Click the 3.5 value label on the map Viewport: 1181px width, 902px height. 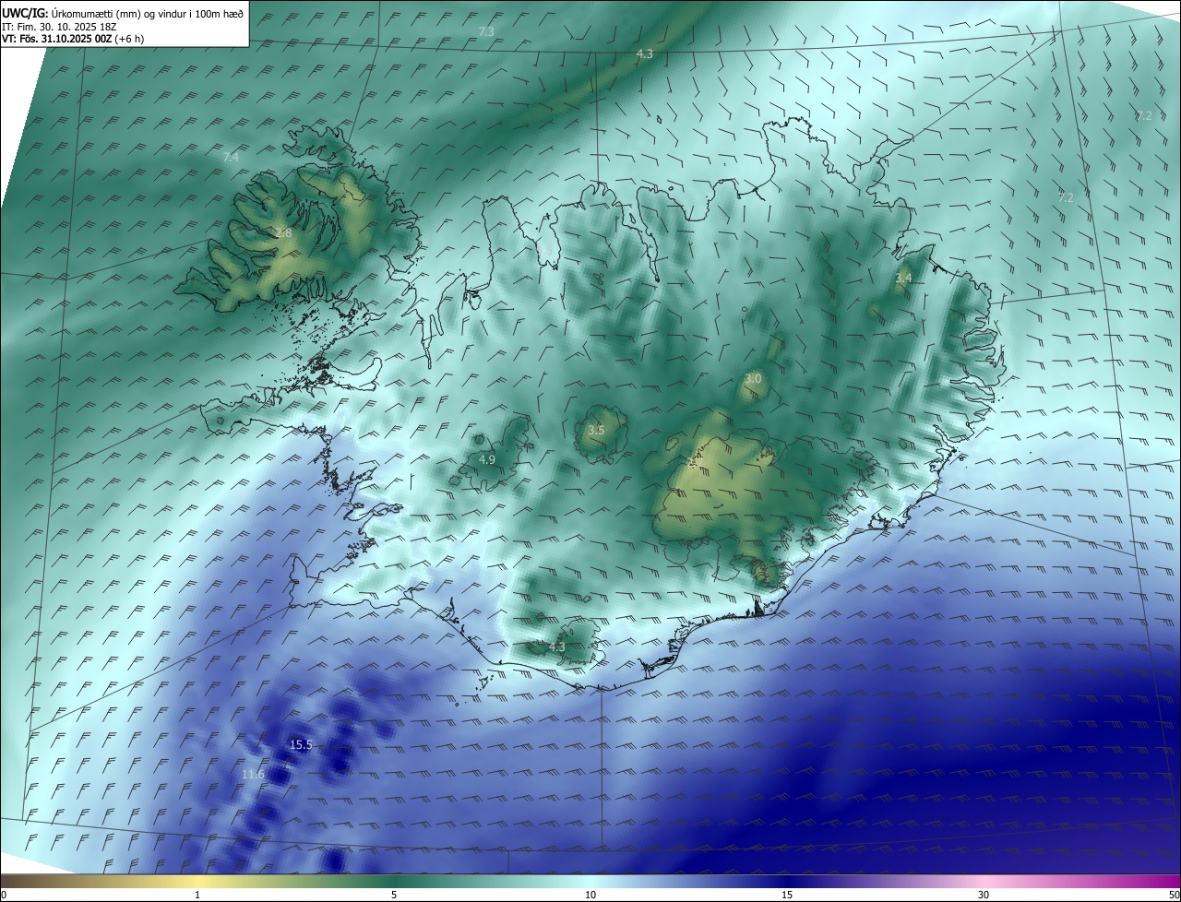tap(596, 430)
